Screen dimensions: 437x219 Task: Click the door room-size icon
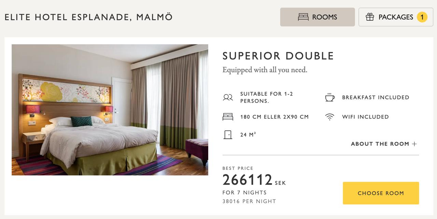[x=228, y=135]
